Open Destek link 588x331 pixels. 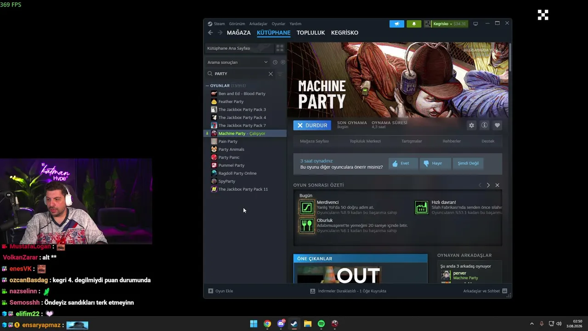pos(488,141)
